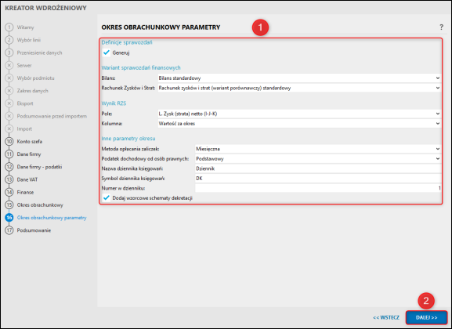Screen dimensions: 452x329
Task: Select Dane firmy step label
Action: (29, 154)
